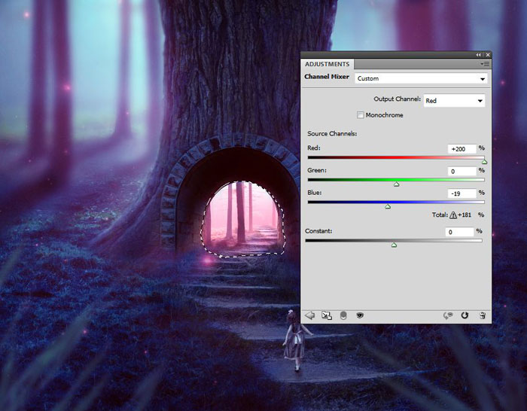Reset adjustment to defaults icon
Screen dimensions: 527x411
click(465, 315)
